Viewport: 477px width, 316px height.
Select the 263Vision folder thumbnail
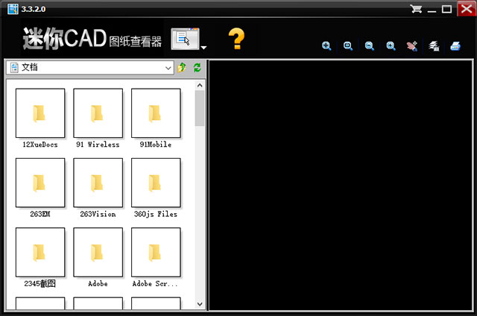[x=98, y=183]
